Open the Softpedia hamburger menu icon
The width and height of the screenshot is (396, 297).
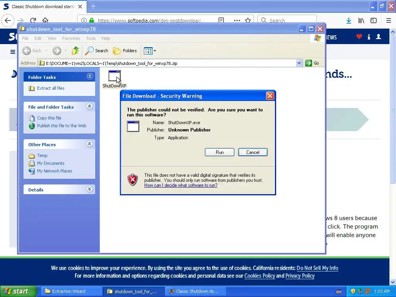(x=13, y=52)
